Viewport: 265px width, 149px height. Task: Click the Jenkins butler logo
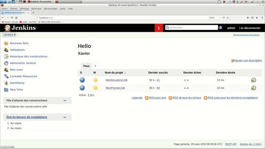tap(7, 28)
